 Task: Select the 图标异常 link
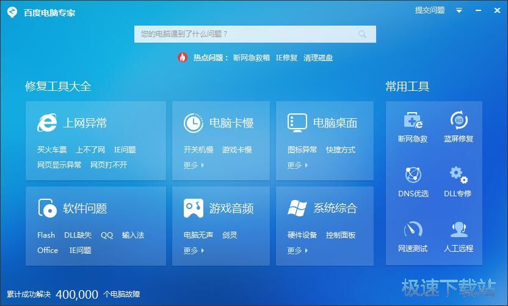[x=302, y=150]
